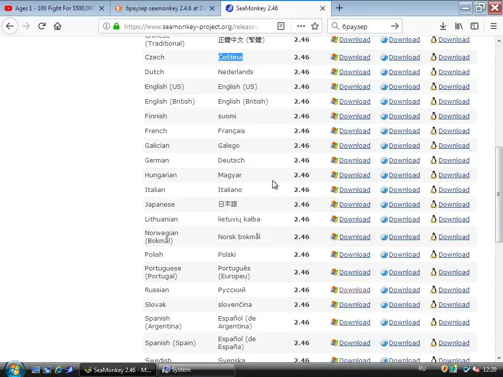Click the Linux penguin icon in Finnish row
503x377 pixels.
tap(433, 116)
